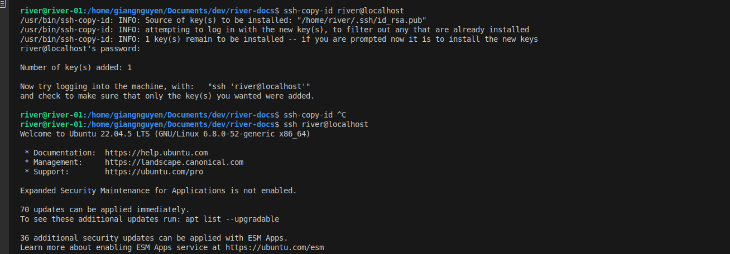Click the quoted "ssh 'river@localhost'" suggestion

pyautogui.click(x=259, y=86)
